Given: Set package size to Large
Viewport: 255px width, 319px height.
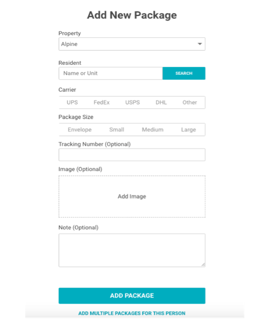Looking at the screenshot, I should click(188, 130).
